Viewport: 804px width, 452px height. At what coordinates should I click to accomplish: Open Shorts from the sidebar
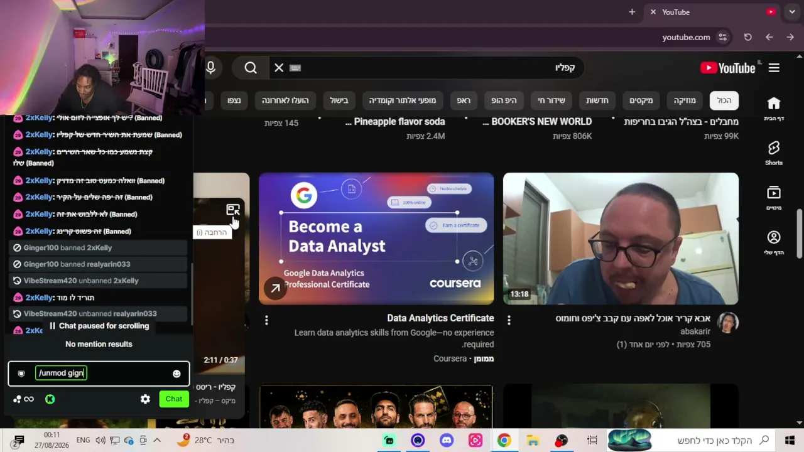774,153
